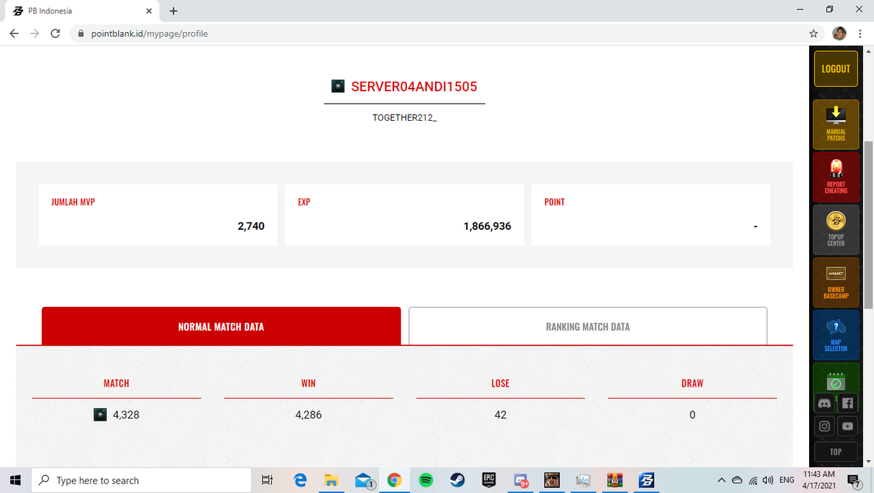Click the match count 4,328
This screenshot has width=874, height=493.
[126, 415]
